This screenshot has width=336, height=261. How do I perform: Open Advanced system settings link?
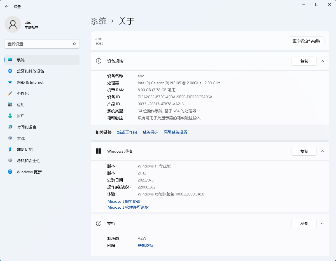(x=176, y=132)
